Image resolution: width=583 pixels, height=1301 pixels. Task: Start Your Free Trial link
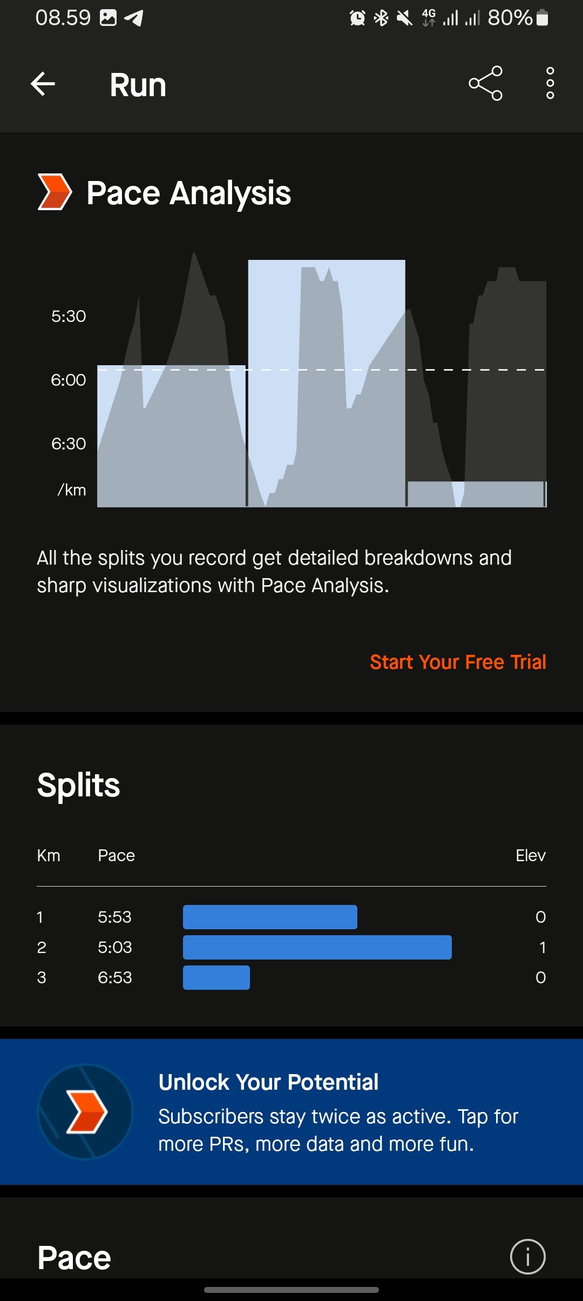point(458,662)
